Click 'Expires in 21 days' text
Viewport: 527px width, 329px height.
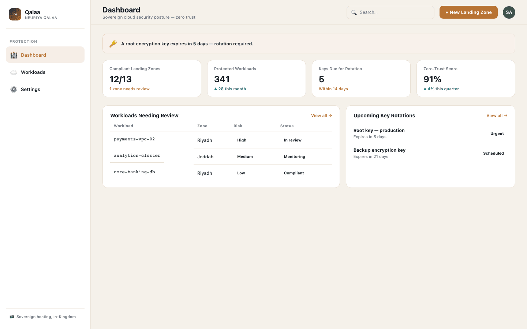click(371, 157)
